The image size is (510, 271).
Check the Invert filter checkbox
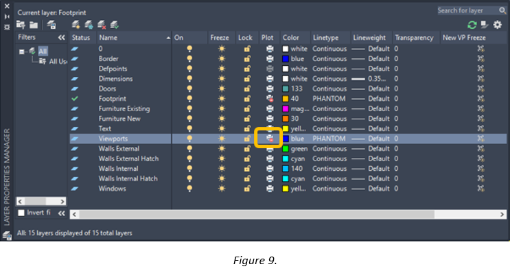(x=21, y=213)
